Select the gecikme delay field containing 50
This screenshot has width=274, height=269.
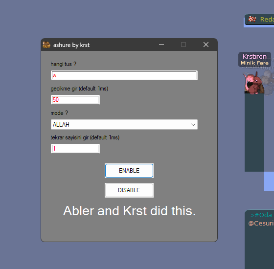coord(75,100)
